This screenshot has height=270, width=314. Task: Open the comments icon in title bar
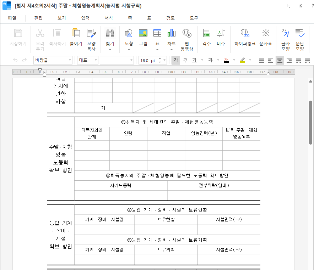pos(289,6)
